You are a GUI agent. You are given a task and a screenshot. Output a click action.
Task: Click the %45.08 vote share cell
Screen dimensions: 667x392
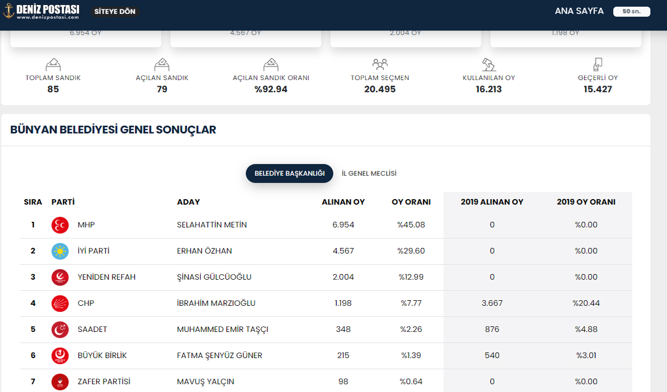coord(411,225)
